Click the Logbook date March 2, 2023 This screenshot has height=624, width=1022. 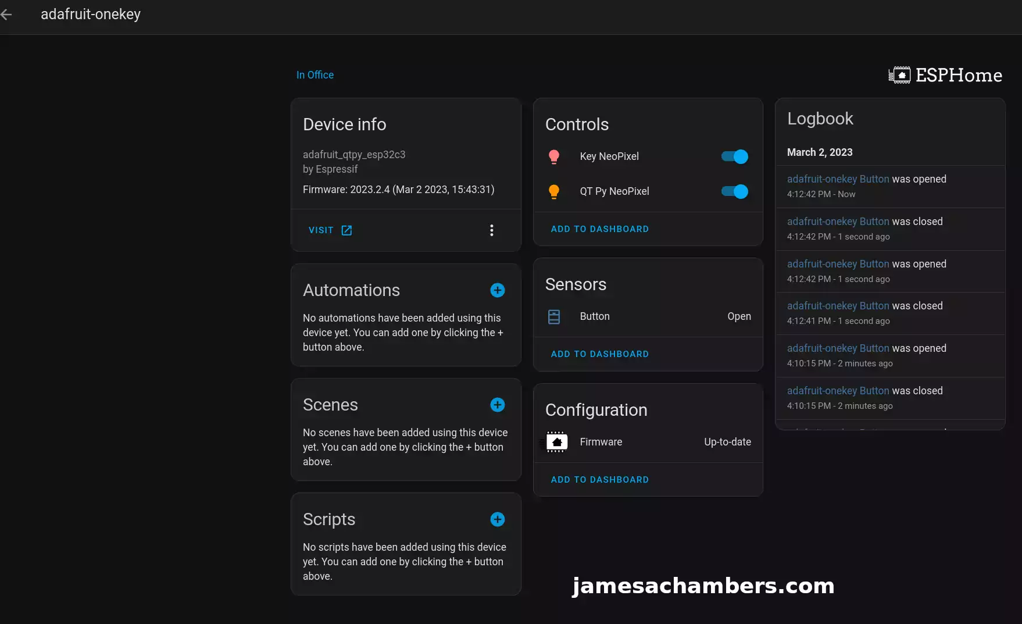pos(820,152)
